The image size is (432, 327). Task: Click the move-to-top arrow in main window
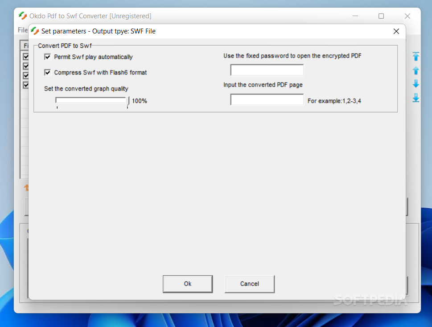coord(416,57)
